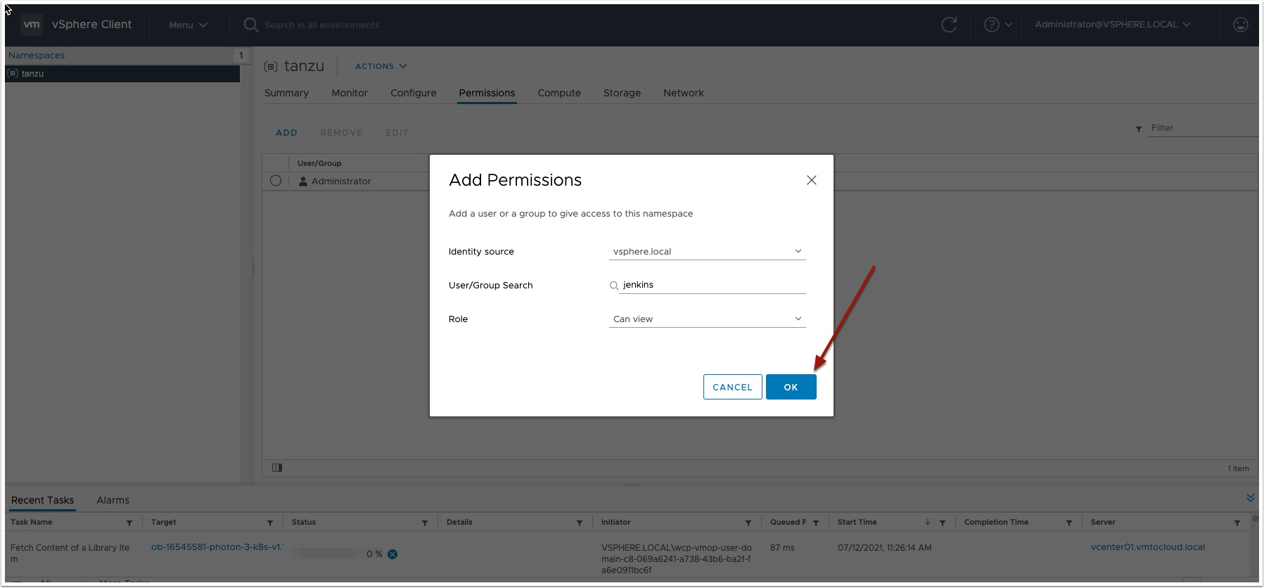
Task: Click the User/Group column header
Action: [x=319, y=163]
